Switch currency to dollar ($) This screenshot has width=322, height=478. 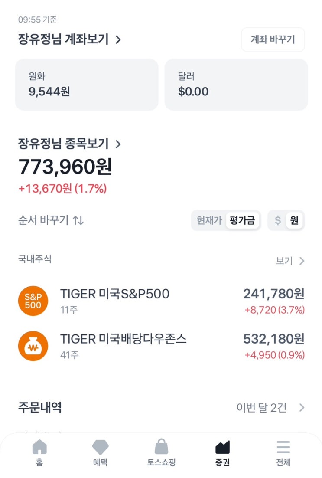click(278, 220)
